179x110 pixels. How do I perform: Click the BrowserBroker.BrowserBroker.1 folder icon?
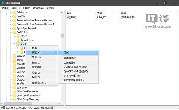click(14, 24)
